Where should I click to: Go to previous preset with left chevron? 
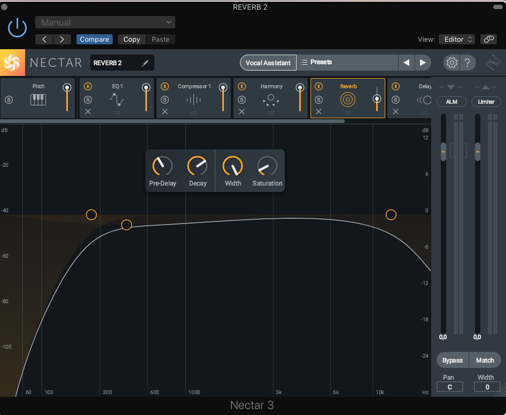[44, 40]
